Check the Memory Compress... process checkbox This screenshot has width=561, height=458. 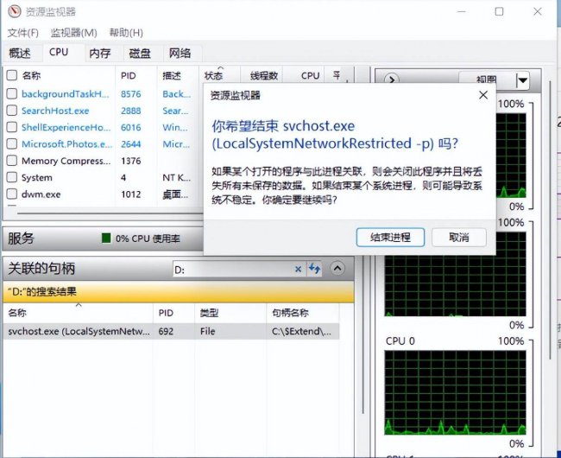click(12, 161)
